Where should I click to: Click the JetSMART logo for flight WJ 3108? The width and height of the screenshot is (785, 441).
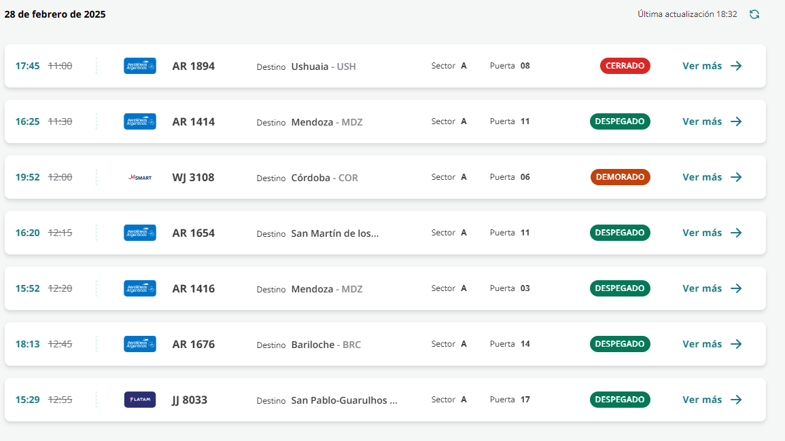140,177
